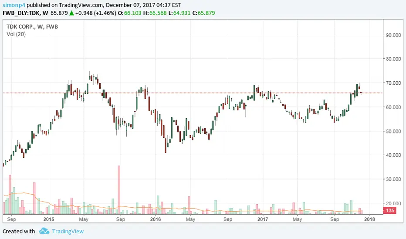Click the open price value O:66.103

tap(129, 13)
